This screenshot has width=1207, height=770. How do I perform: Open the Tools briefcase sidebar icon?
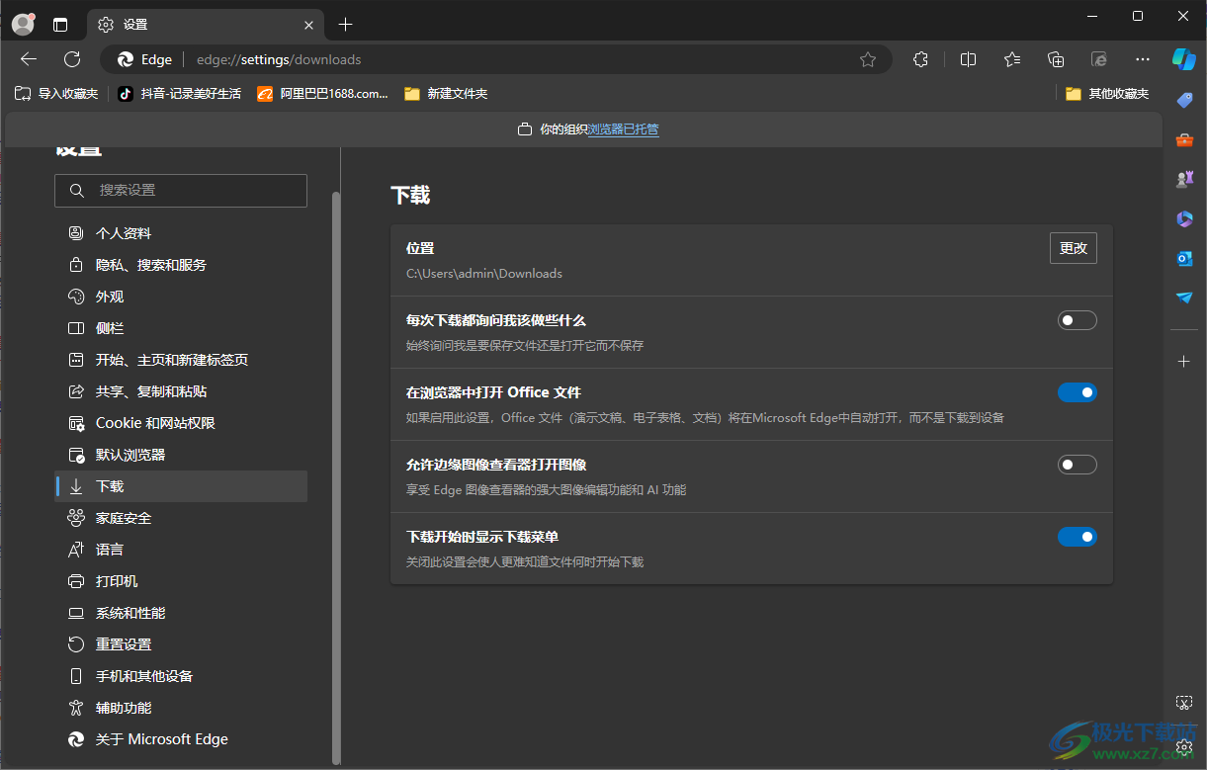[1184, 139]
